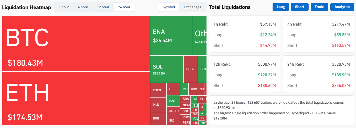The width and height of the screenshot is (356, 128).
Task: Select the 1 hour timeframe tab
Action: pos(64,7)
